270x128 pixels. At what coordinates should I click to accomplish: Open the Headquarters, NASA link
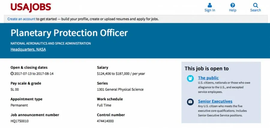(28, 49)
